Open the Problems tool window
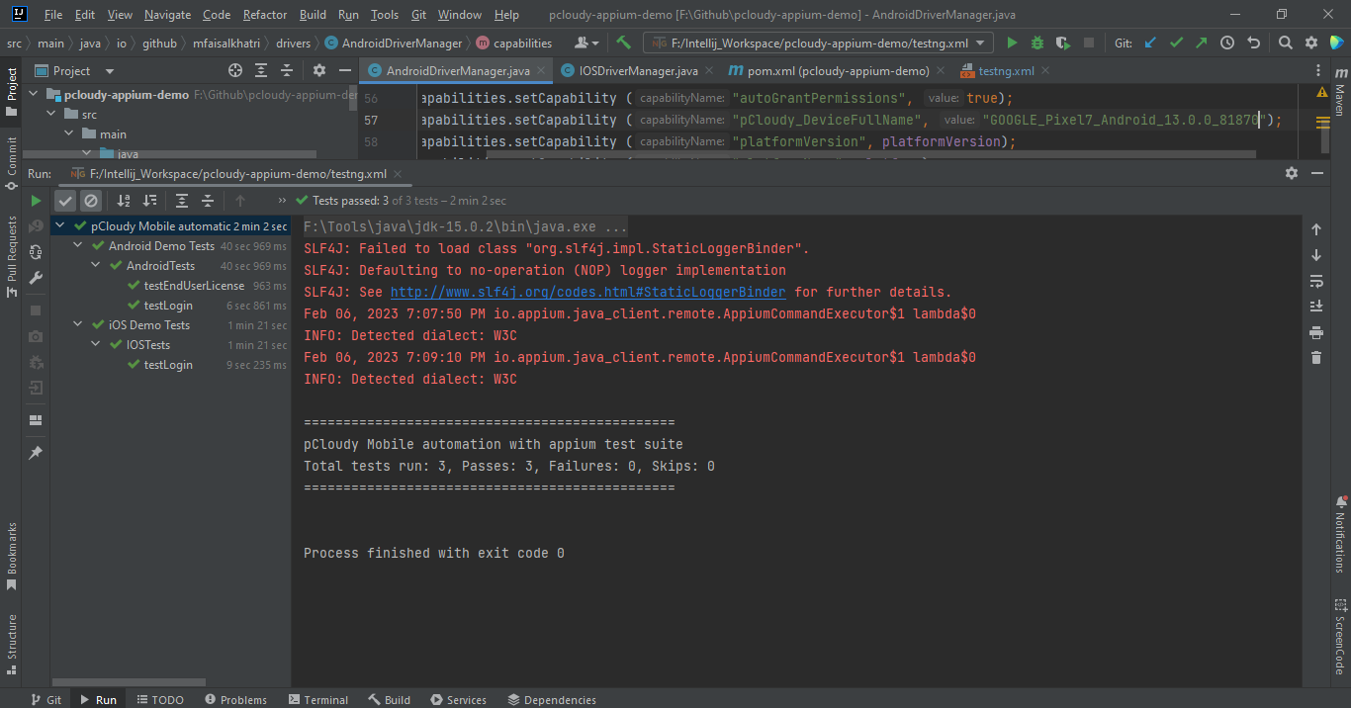Image resolution: width=1351 pixels, height=708 pixels. 235,699
